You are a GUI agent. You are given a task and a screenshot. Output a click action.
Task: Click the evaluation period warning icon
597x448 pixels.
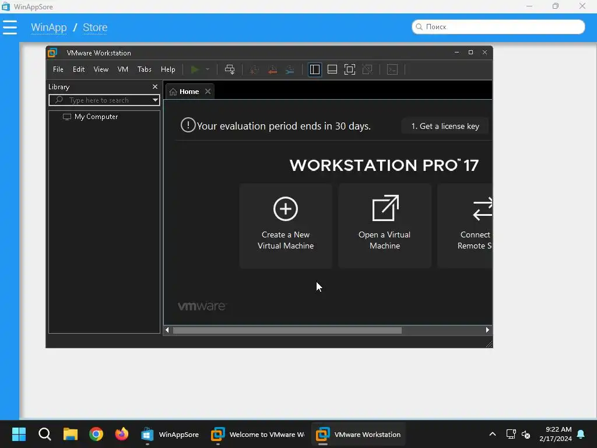[188, 125]
